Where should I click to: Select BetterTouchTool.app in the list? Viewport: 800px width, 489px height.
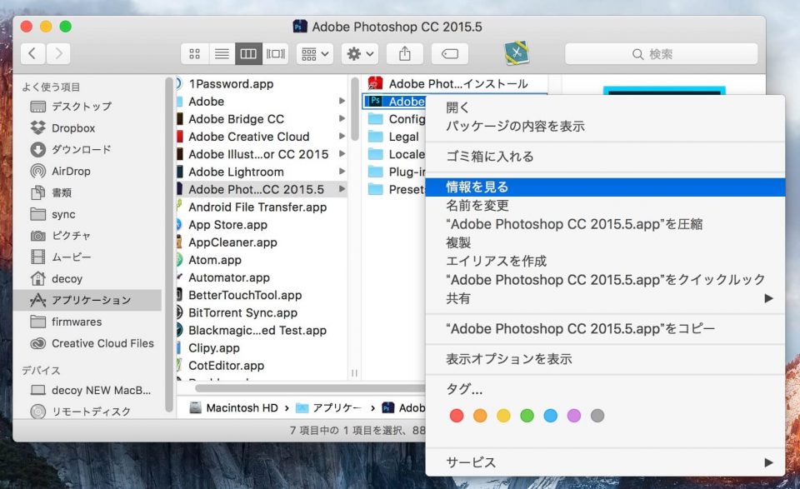(262, 295)
